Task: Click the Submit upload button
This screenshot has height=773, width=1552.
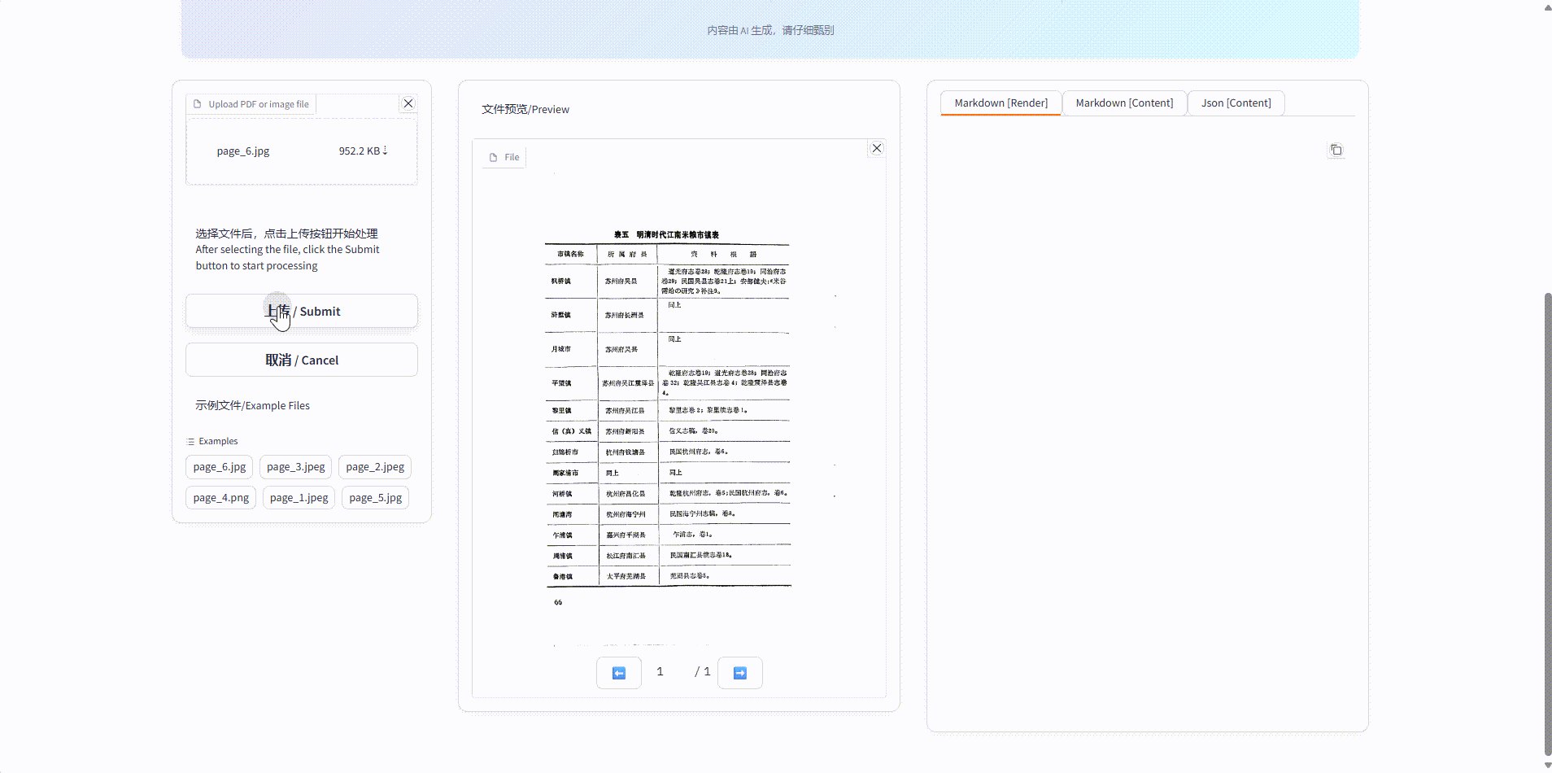Action: pyautogui.click(x=302, y=311)
